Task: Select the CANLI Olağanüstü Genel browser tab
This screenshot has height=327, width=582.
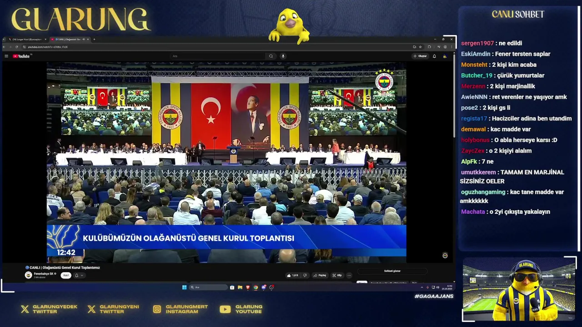Action: click(69, 40)
